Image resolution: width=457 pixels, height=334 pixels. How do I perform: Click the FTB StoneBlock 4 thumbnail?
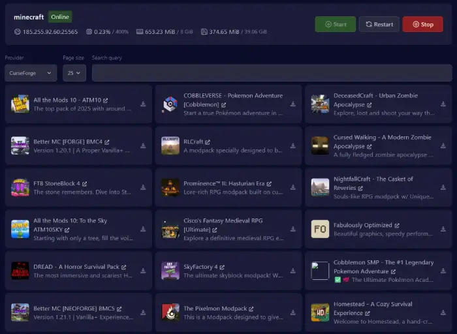click(20, 187)
